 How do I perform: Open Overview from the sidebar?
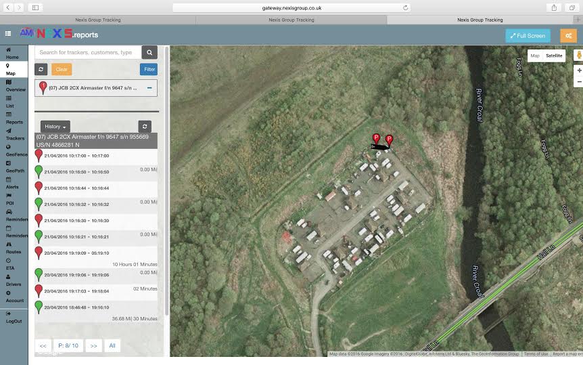[x=16, y=85]
